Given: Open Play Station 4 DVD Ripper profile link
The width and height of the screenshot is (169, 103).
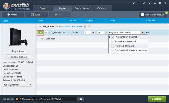Looking at the screenshot, I should (x=71, y=26).
